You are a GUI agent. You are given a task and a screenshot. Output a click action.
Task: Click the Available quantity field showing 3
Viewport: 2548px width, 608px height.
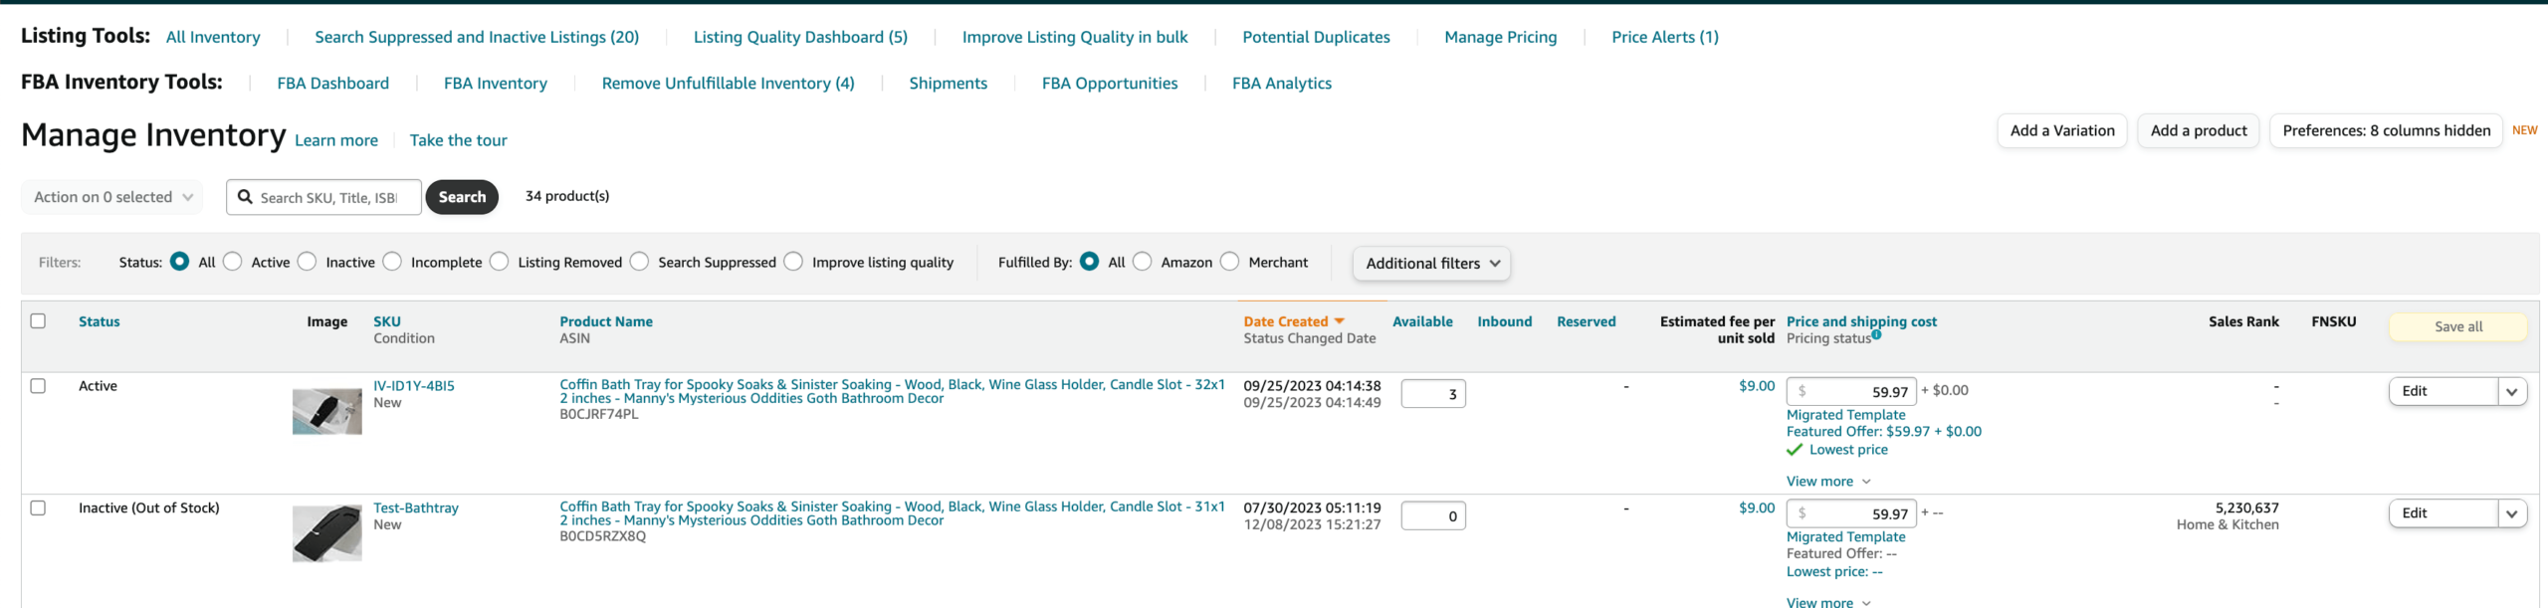pyautogui.click(x=1433, y=394)
